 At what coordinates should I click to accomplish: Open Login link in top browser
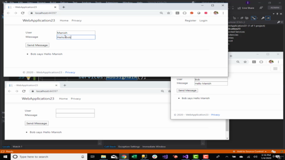[x=203, y=20]
